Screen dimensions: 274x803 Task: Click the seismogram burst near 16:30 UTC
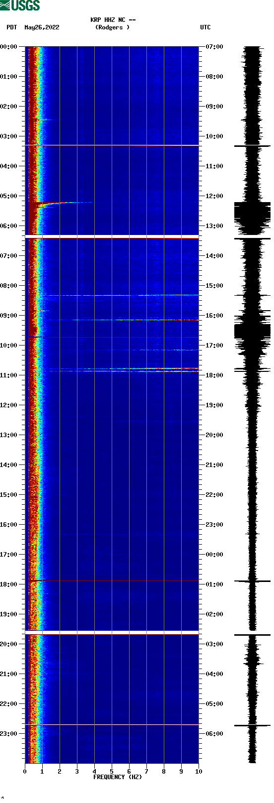point(252,331)
